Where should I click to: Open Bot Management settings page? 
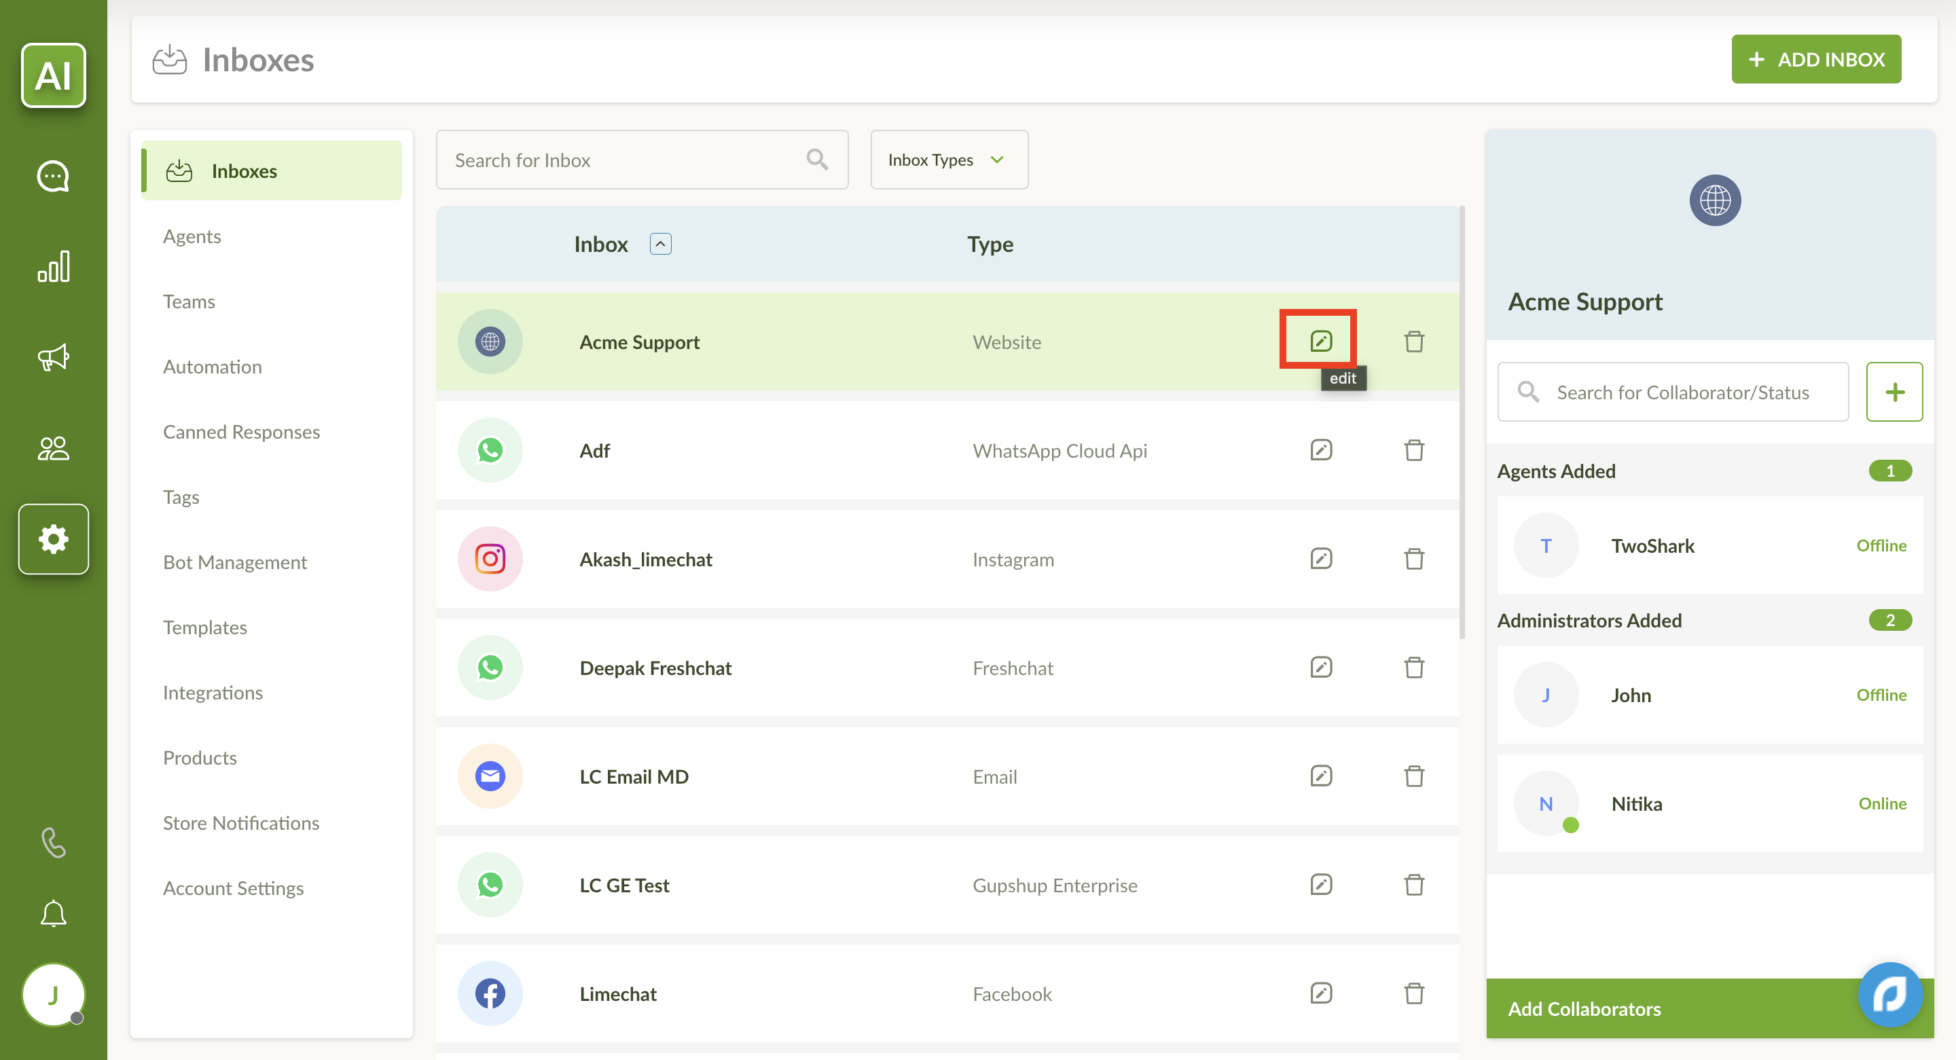coord(234,562)
